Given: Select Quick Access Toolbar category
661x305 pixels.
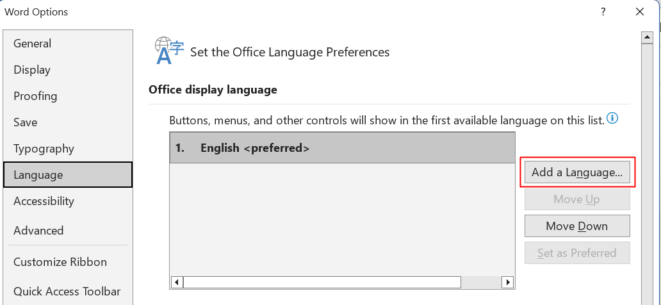Looking at the screenshot, I should pyautogui.click(x=67, y=292).
